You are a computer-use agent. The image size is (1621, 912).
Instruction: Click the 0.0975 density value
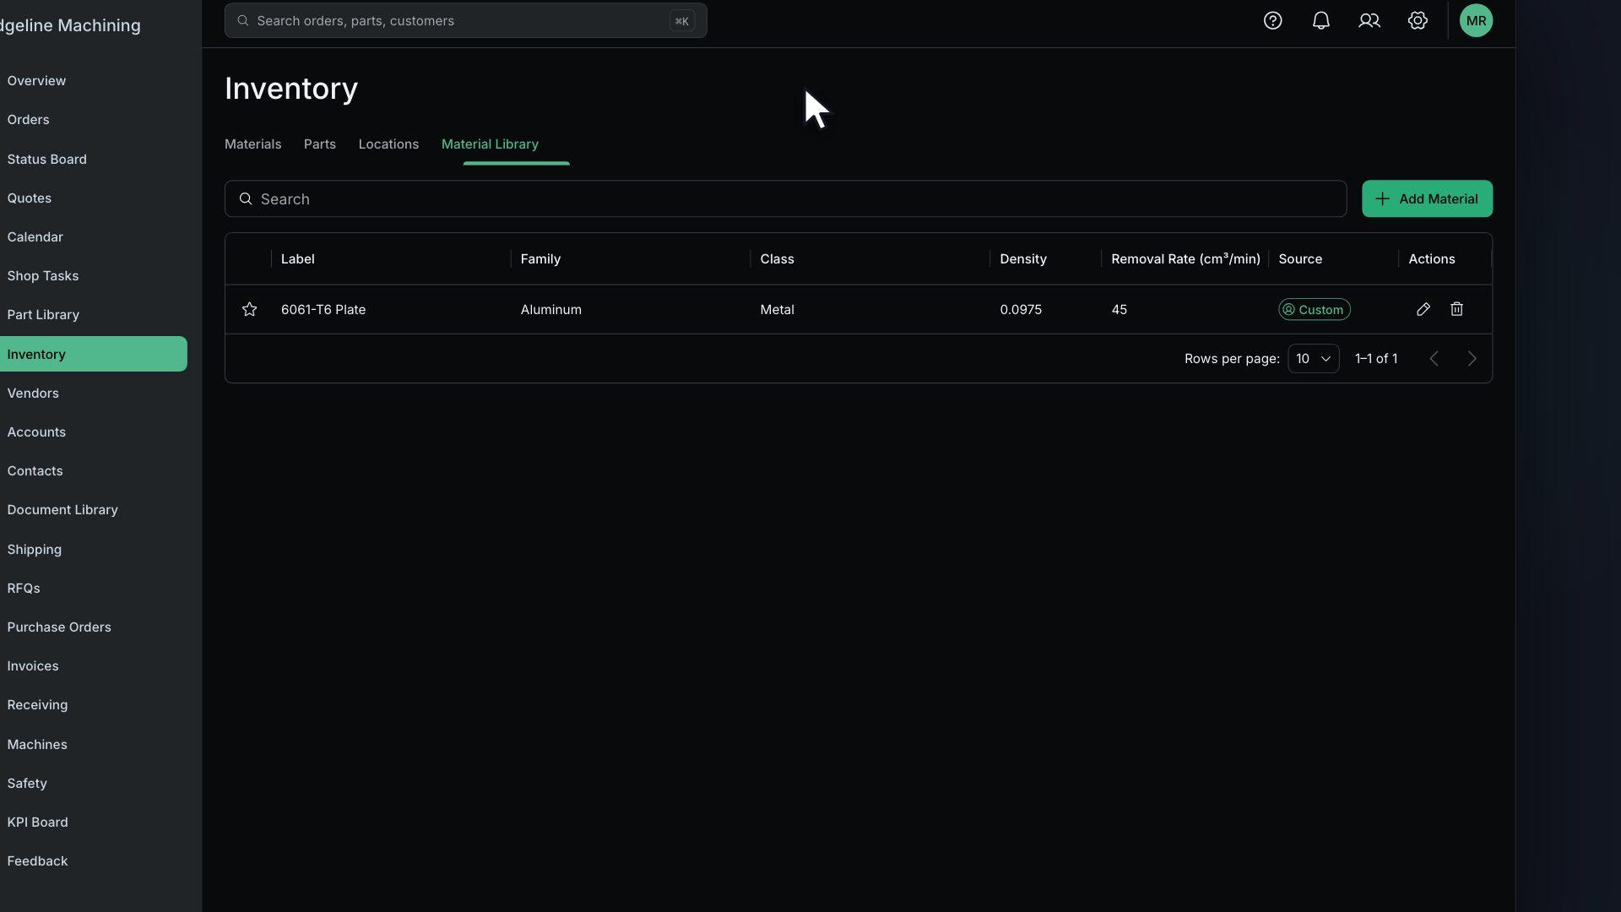(1021, 310)
